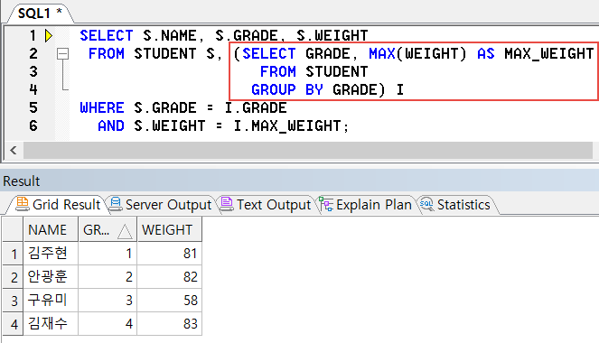This screenshot has height=343, width=599.
Task: Click grade cell in 안광훈 row
Action: [x=108, y=277]
